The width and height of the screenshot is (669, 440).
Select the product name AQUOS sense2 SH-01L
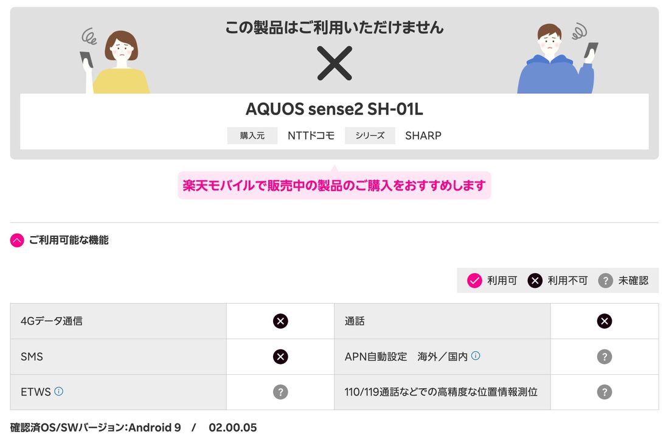[334, 110]
